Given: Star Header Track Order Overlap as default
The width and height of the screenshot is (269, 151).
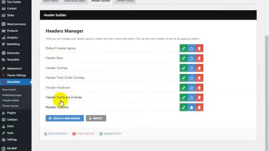Looking at the screenshot, I should click(192, 78).
